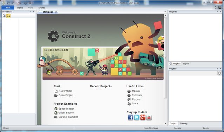Switch to the Layers tab

186,64
